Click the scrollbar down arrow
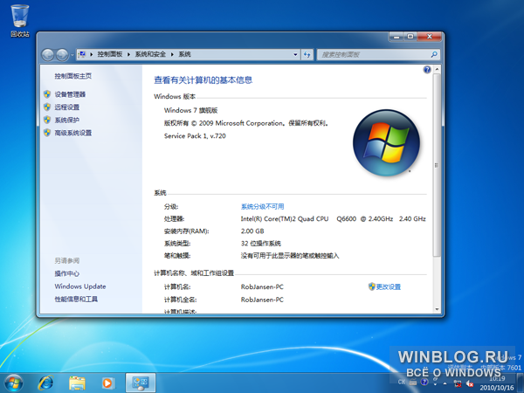Screen dimensions: 524x393 [437, 309]
